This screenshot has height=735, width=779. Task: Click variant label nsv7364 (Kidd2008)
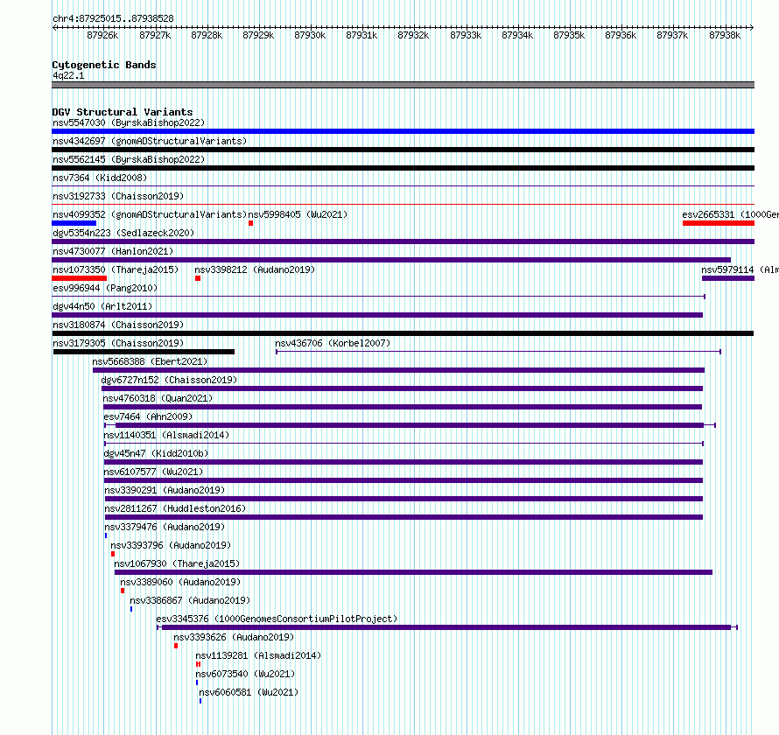100,178
